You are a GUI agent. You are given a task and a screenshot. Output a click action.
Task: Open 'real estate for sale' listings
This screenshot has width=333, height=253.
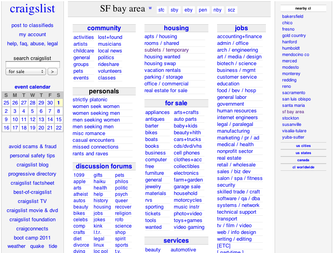point(166,91)
